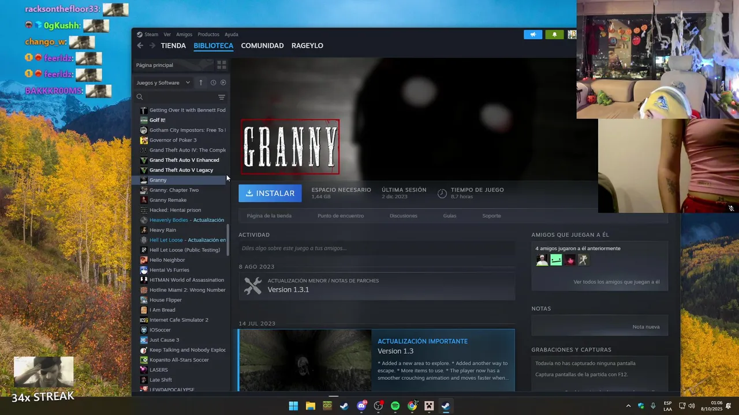
Task: Show hidden system tray icons chevron
Action: tap(628, 406)
